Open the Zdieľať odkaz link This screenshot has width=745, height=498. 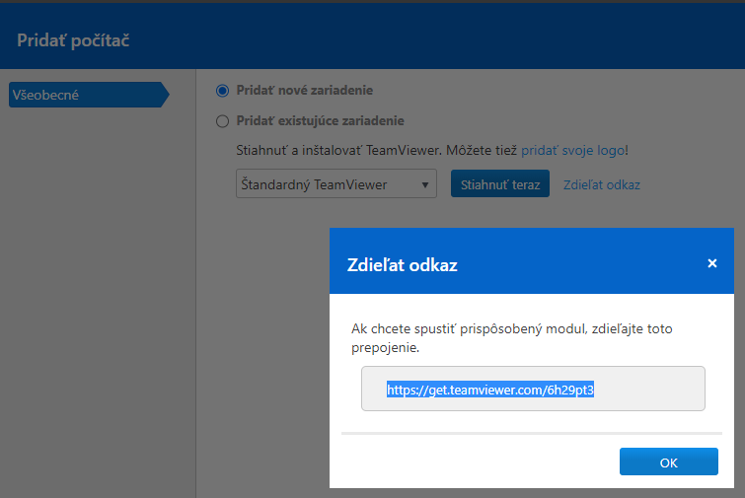(602, 184)
